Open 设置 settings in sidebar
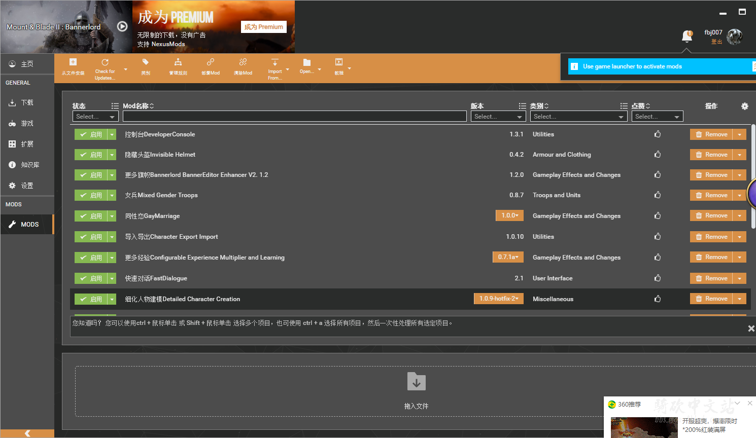 [x=27, y=186]
